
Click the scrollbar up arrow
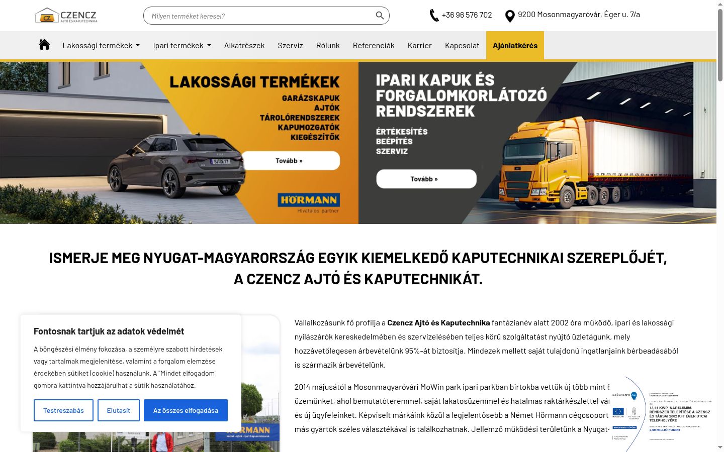(x=720, y=4)
